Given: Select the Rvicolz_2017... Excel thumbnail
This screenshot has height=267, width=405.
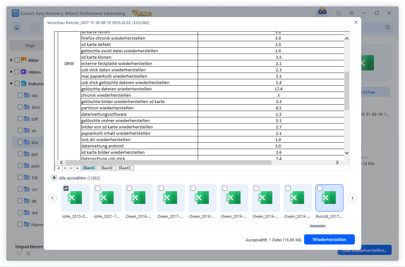Looking at the screenshot, I should [x=329, y=198].
